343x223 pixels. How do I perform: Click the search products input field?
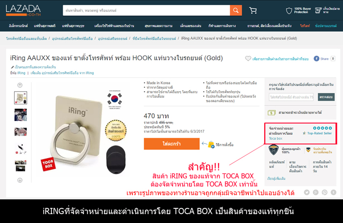(147, 10)
